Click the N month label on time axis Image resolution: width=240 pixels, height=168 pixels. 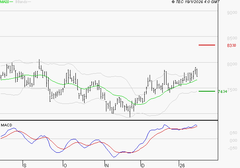coord(107,166)
